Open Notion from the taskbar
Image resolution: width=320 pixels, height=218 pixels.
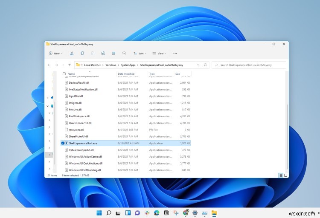coord(166,213)
